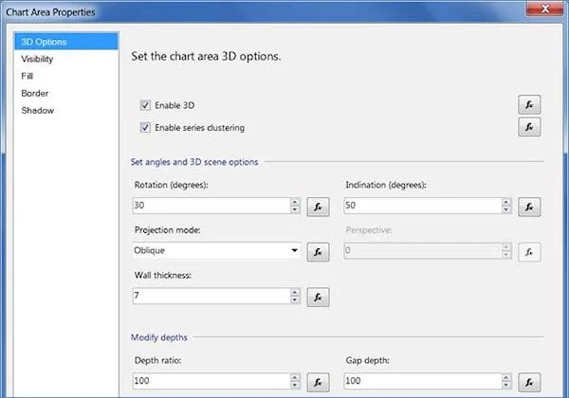Click the Inclination degrees input field
Screen dimensions: 569x398
423,206
